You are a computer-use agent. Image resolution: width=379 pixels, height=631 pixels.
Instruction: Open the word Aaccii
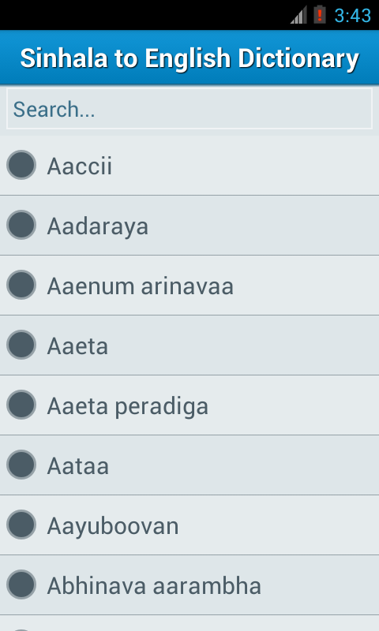[189, 166]
